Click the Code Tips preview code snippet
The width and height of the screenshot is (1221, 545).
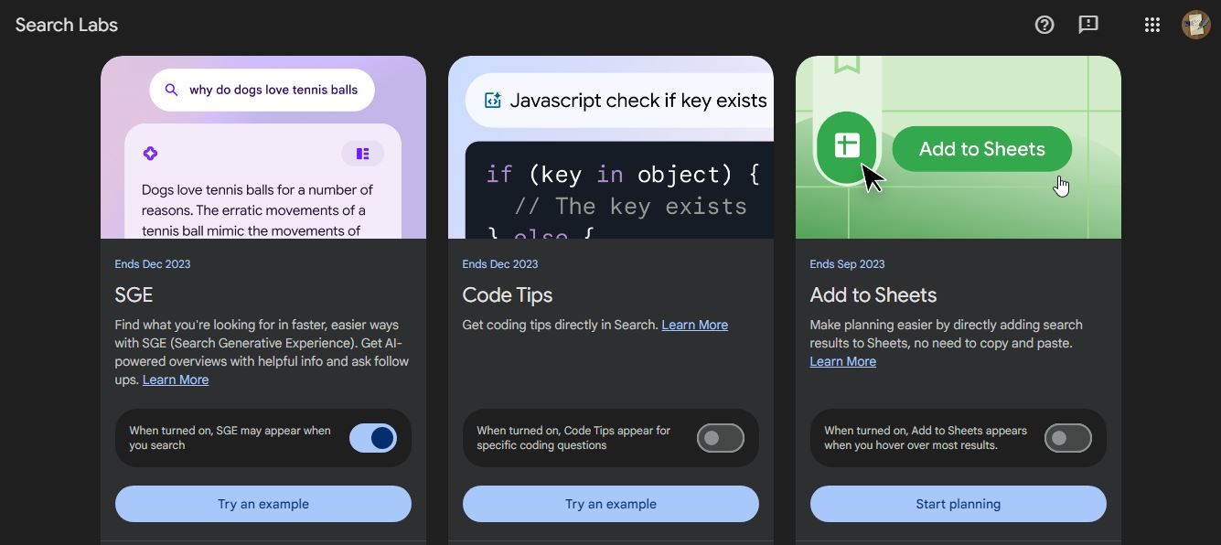click(619, 190)
